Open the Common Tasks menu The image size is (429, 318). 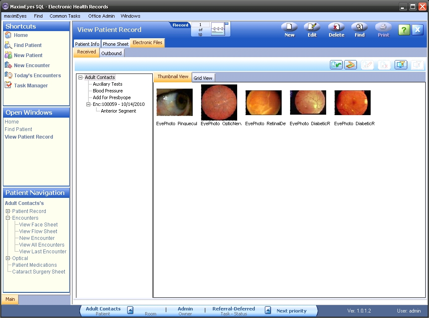click(65, 16)
